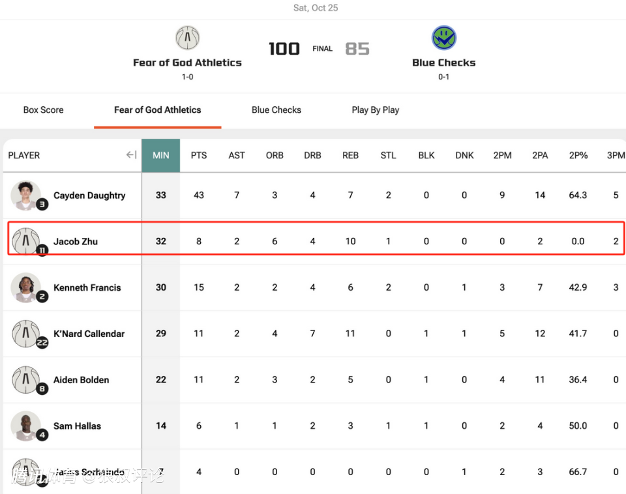The image size is (626, 494).
Task: Collapse the PLAYER column with the arrow icon
Action: (x=131, y=155)
